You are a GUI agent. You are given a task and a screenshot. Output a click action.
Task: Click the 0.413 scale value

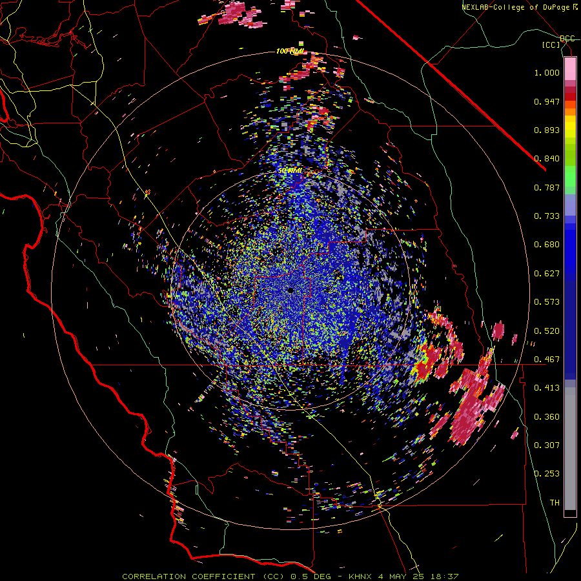click(x=547, y=388)
